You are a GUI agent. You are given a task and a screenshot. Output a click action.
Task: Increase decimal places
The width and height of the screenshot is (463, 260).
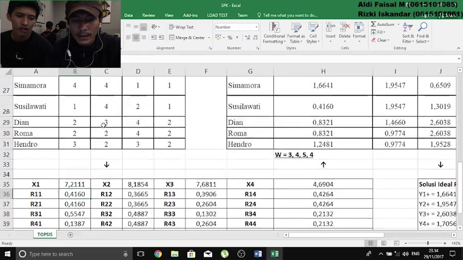tap(247, 38)
